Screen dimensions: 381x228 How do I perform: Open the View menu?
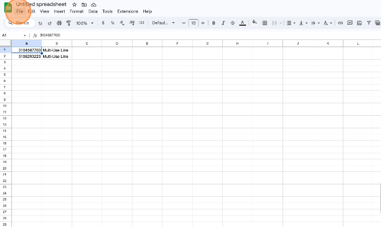point(44,11)
